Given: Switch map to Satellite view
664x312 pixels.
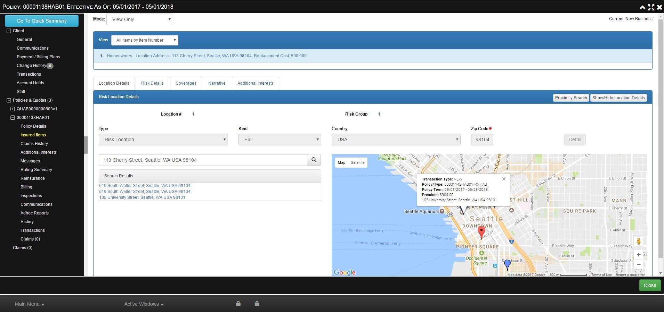Looking at the screenshot, I should 357,162.
